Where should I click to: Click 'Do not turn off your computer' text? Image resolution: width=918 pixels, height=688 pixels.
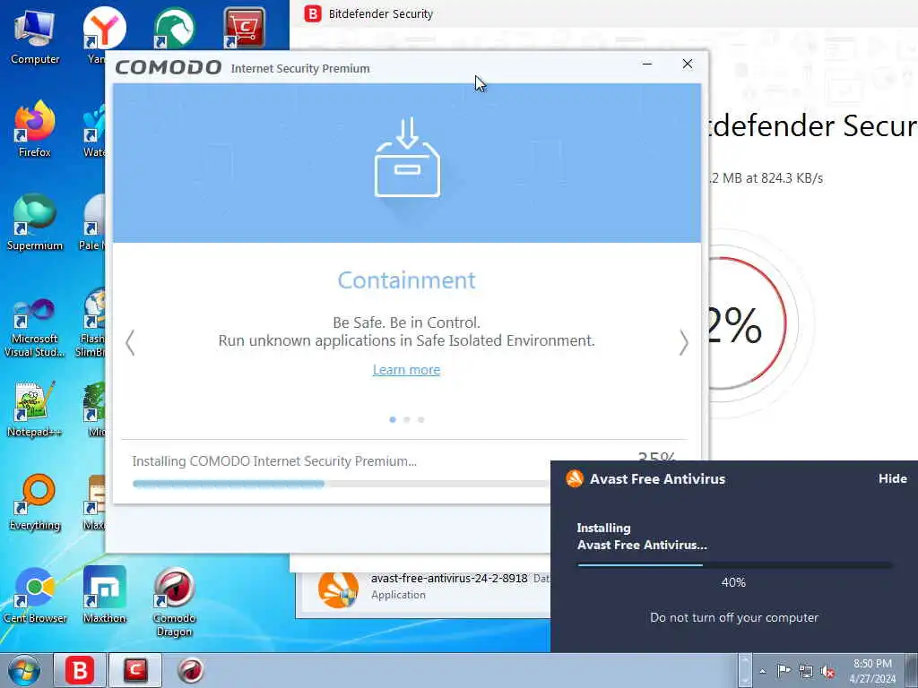[x=733, y=617]
